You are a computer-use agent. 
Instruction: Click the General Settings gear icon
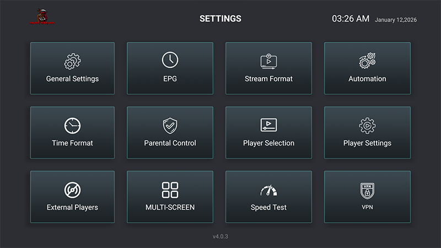coord(72,61)
